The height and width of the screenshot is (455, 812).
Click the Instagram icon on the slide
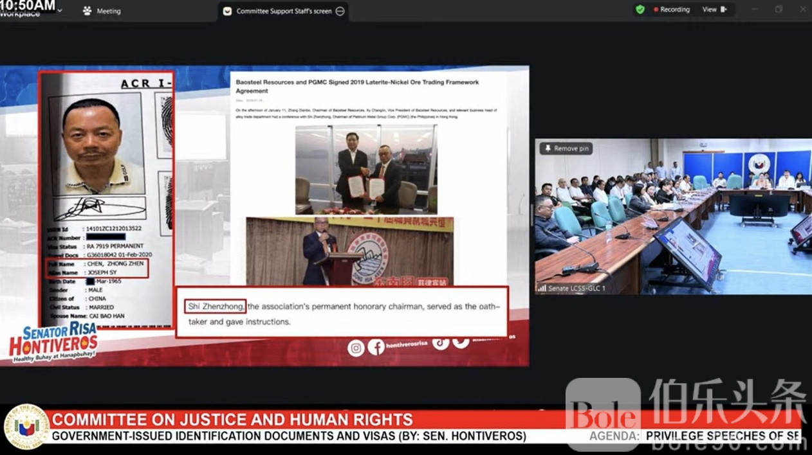coord(356,348)
